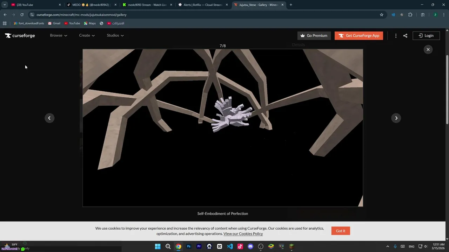Screen dimensions: 449x252
Task: Open Visual Studio Code from the taskbar
Action: (230, 246)
